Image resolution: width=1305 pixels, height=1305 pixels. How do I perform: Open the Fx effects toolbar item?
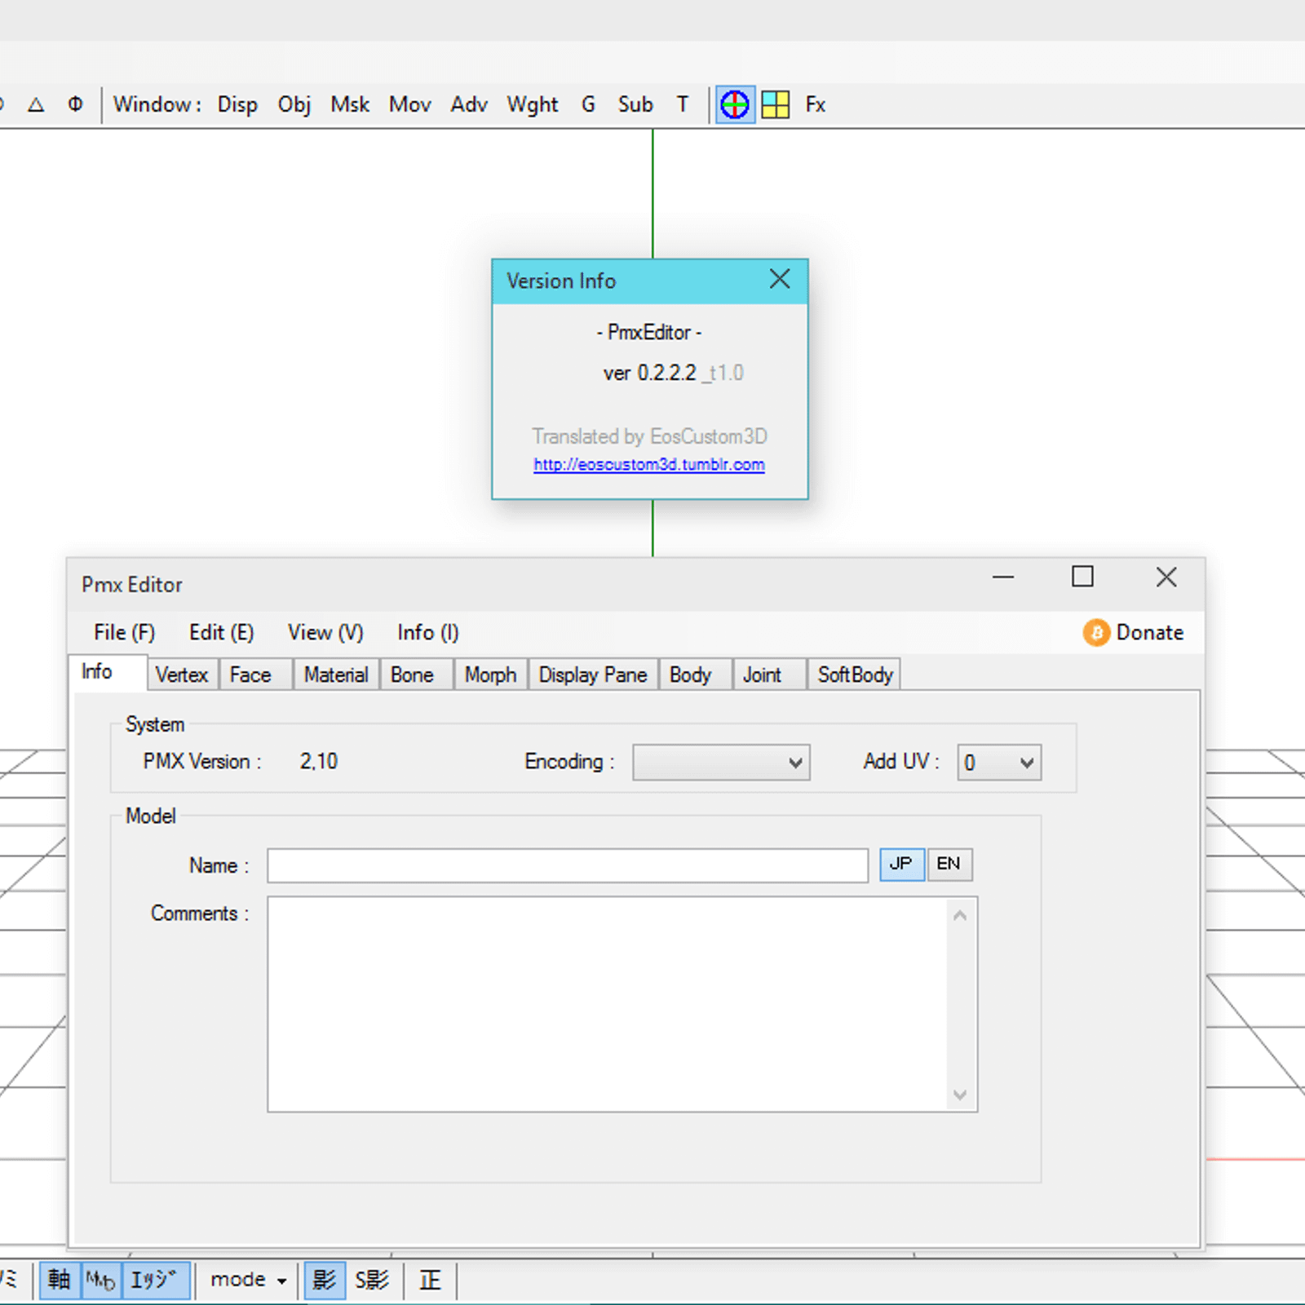816,104
